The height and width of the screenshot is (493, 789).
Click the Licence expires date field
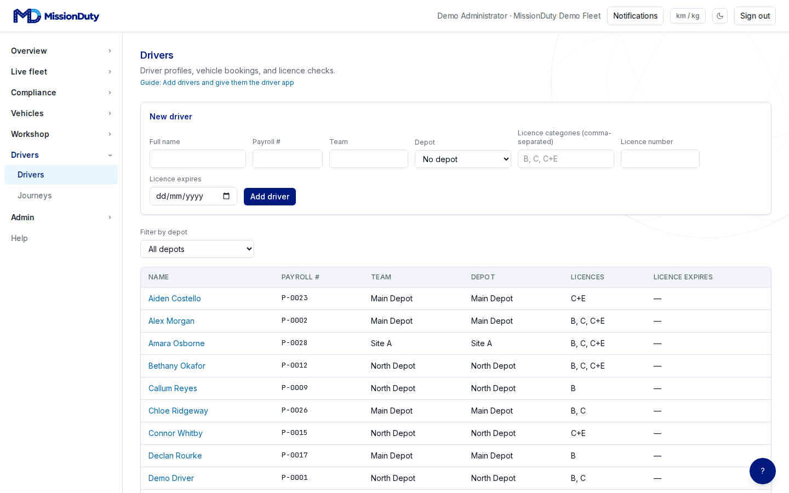193,196
